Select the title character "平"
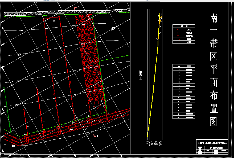The height and width of the screenshot is (158, 234). (x=214, y=69)
